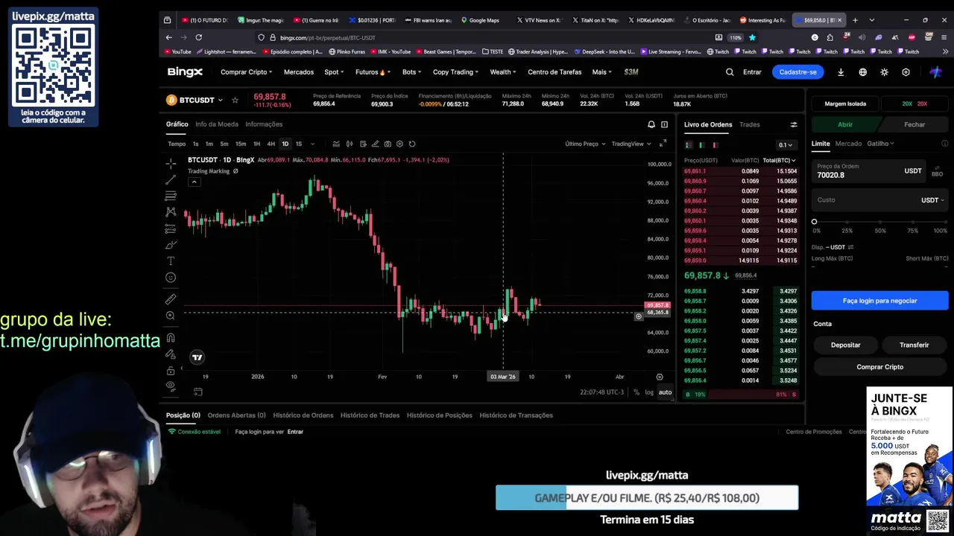Toggle magnet mode for drawings
The height and width of the screenshot is (536, 954).
point(171,337)
